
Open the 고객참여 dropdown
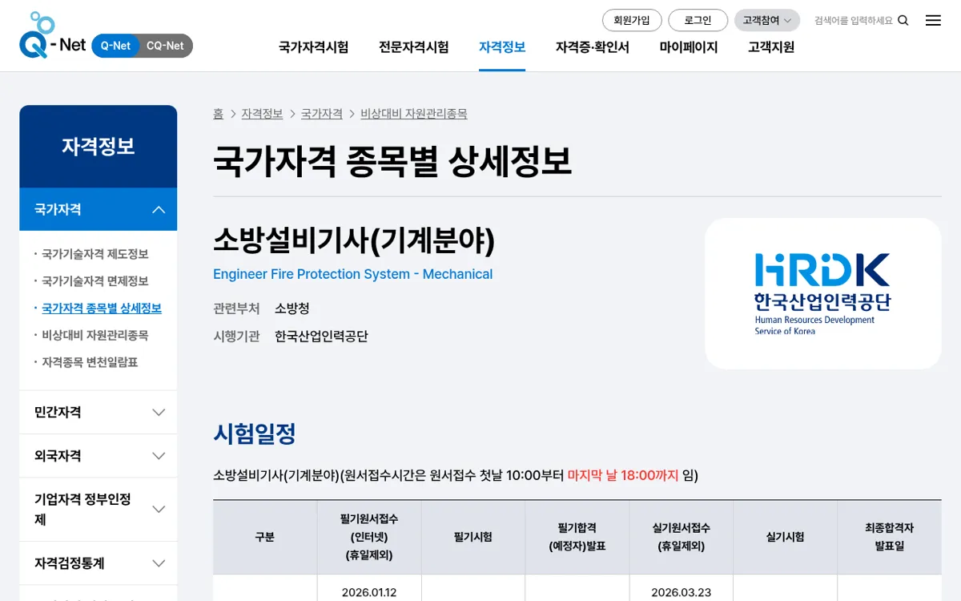(x=766, y=20)
